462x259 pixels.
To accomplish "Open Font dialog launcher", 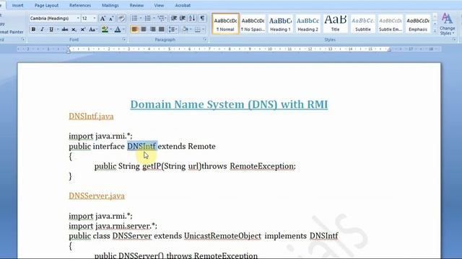I will (x=124, y=40).
